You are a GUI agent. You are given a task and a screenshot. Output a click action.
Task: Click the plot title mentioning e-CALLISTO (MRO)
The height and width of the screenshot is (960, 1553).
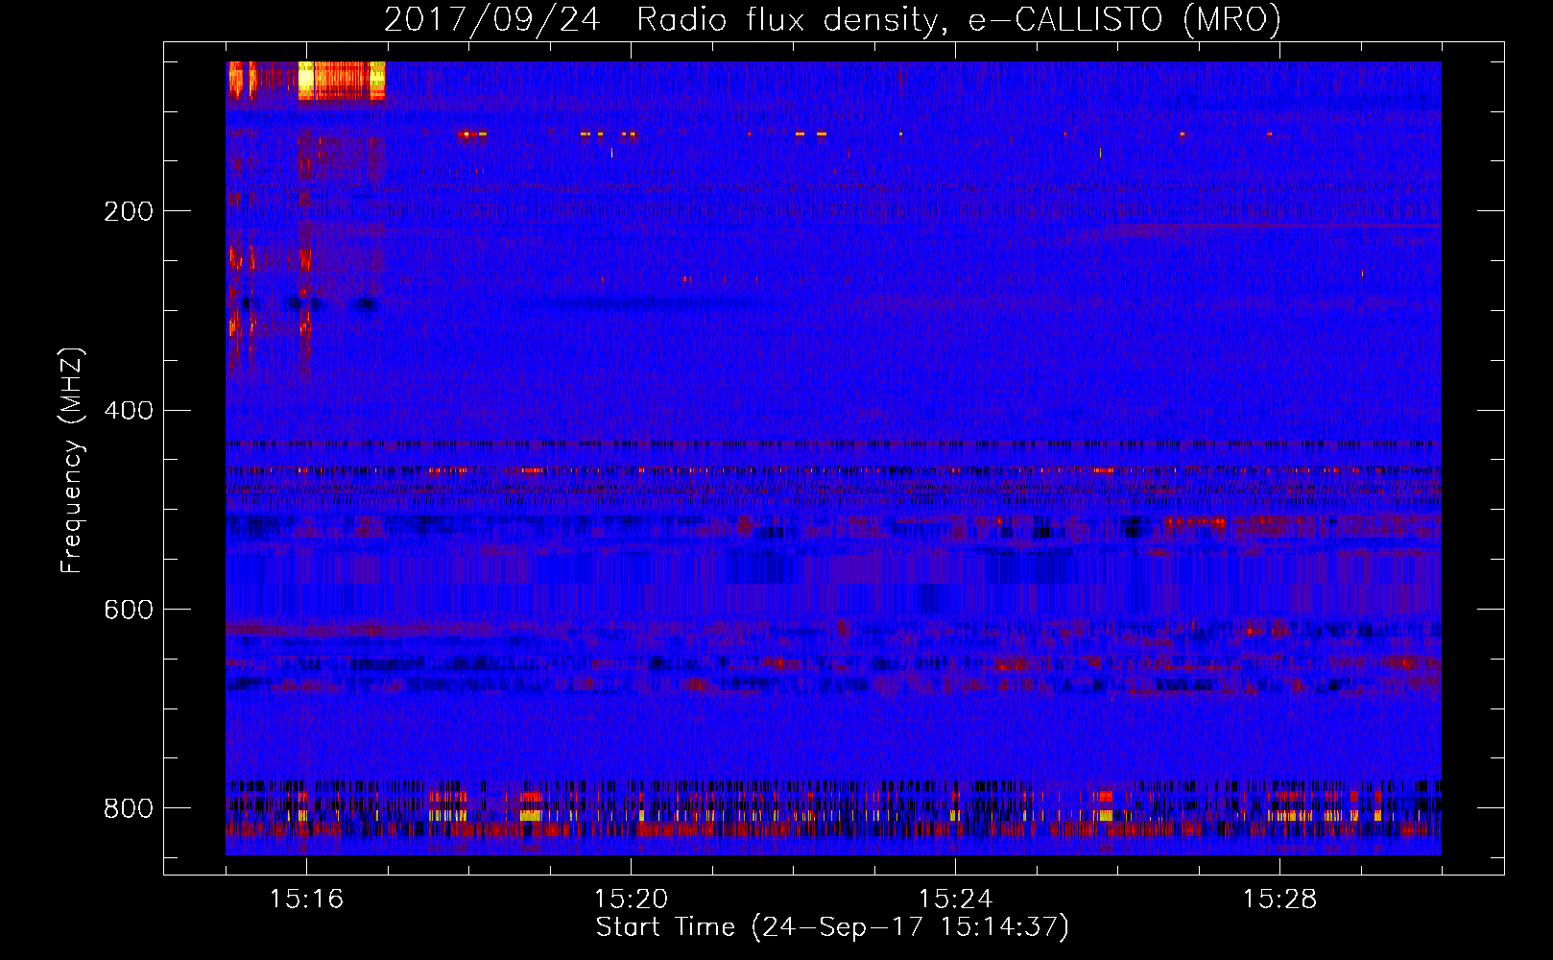click(x=832, y=19)
